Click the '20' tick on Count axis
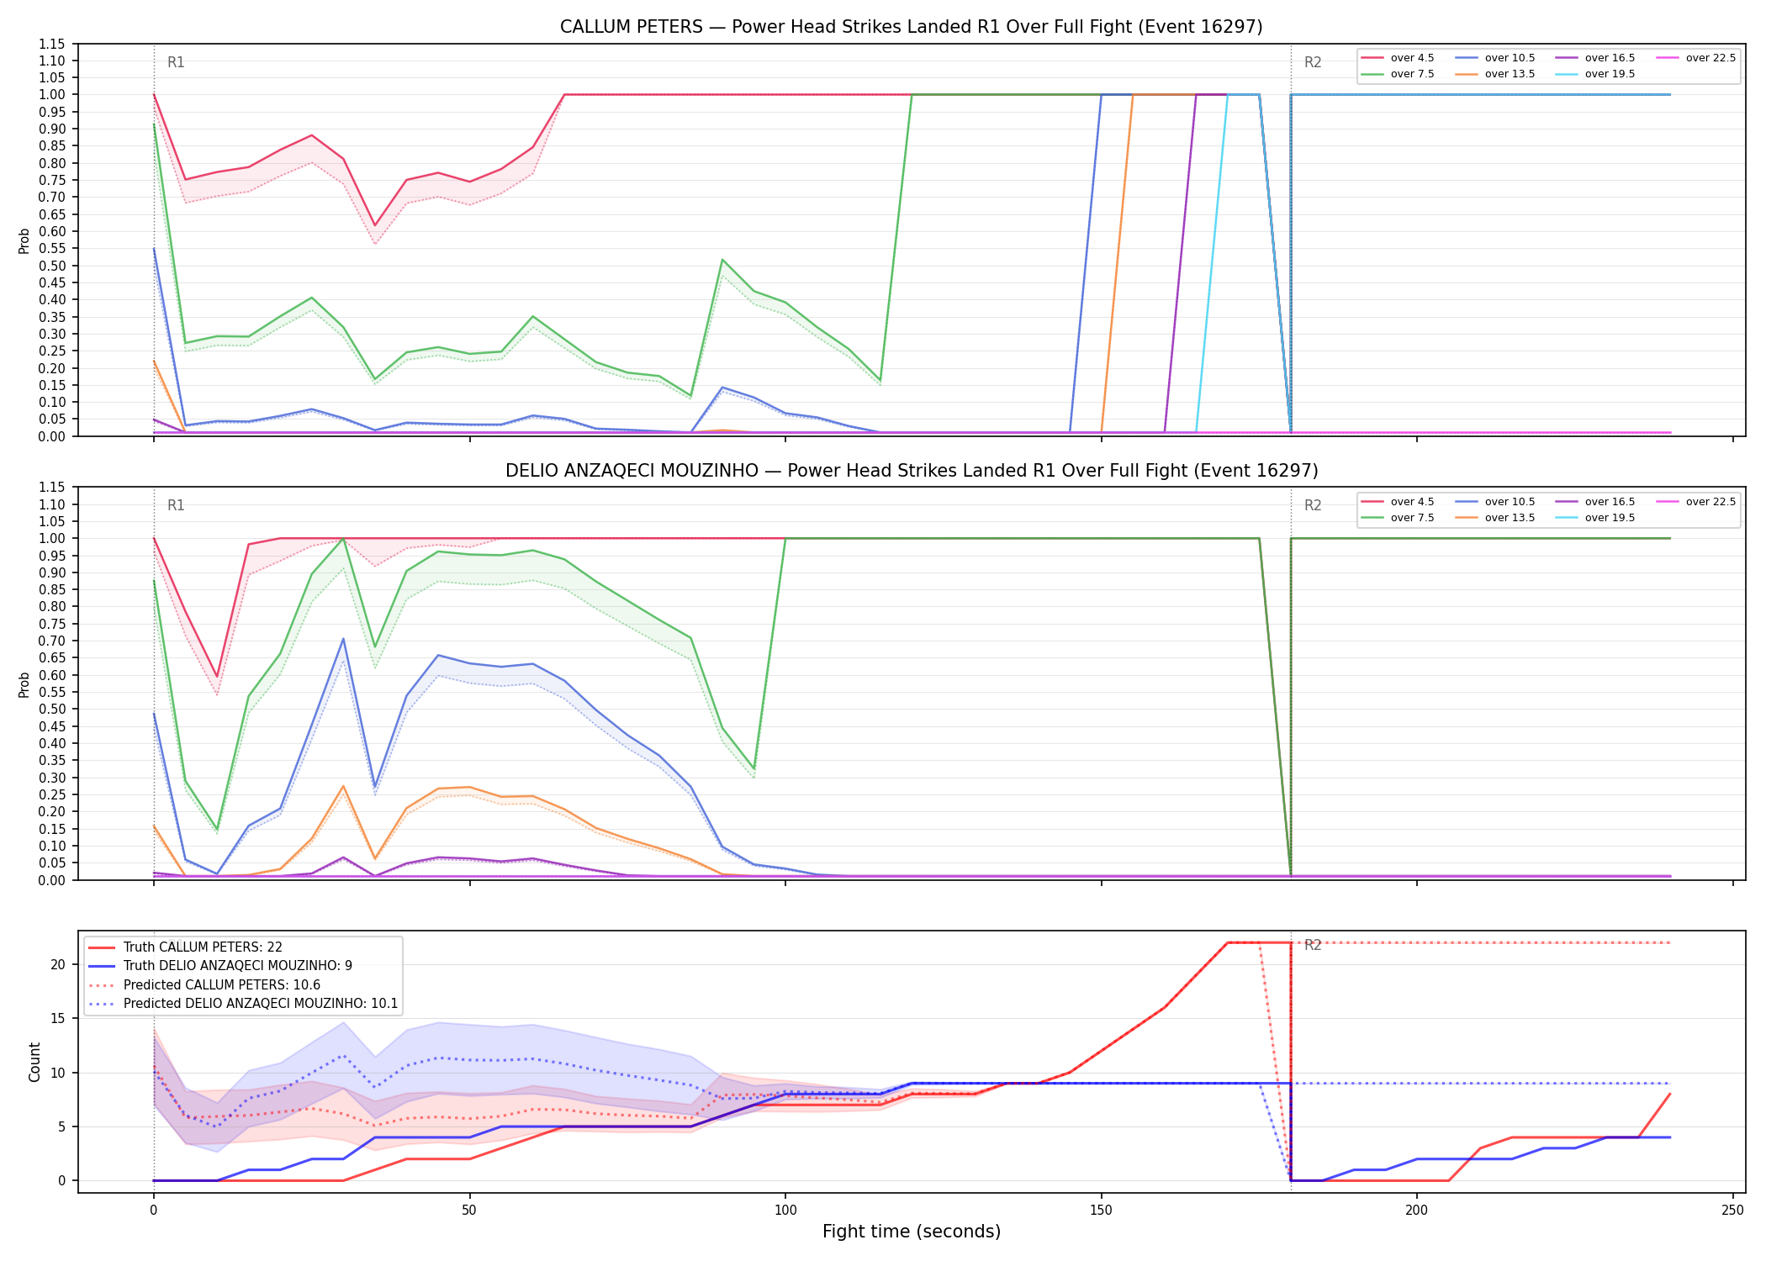Viewport: 1766px width, 1261px height. point(58,964)
